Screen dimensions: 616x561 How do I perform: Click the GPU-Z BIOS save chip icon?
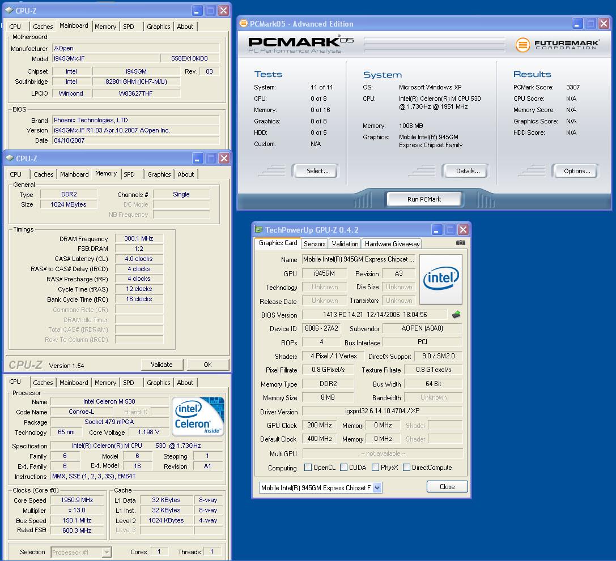coord(456,315)
